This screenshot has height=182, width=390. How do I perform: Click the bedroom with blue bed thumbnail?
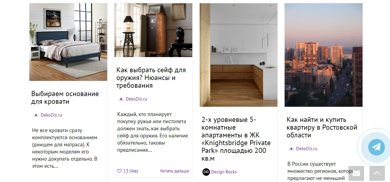click(x=68, y=42)
